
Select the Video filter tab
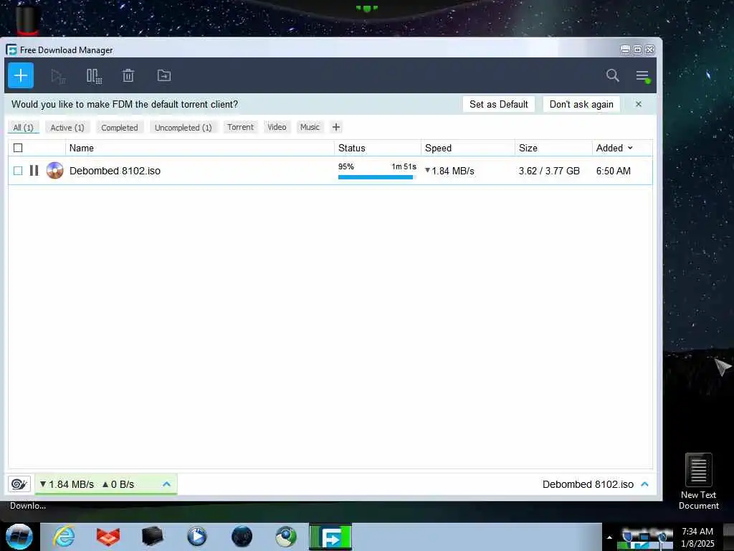pyautogui.click(x=277, y=127)
